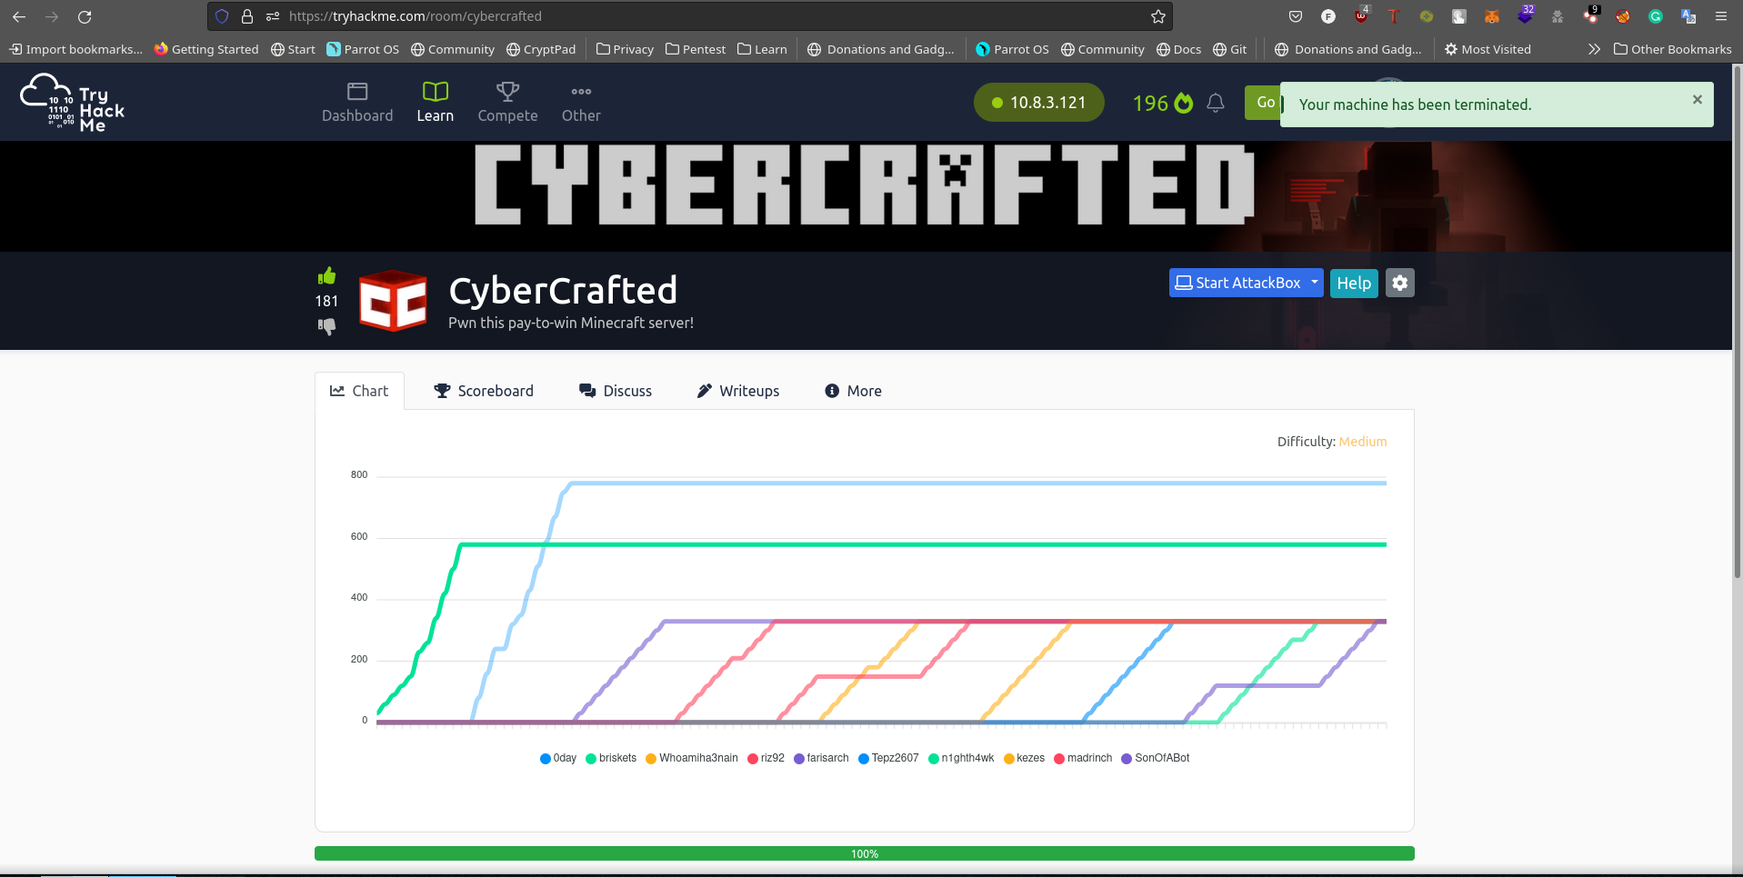
Task: Click the 100% room progress bar
Action: click(865, 853)
